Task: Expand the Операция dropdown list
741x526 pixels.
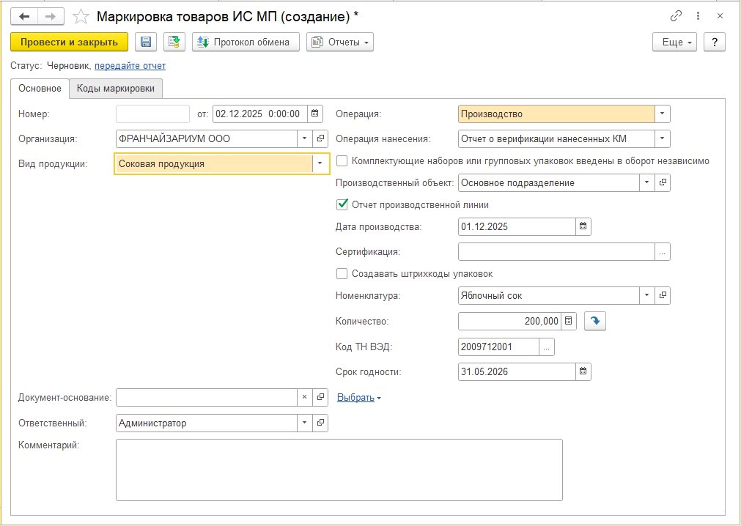Action: 663,114
